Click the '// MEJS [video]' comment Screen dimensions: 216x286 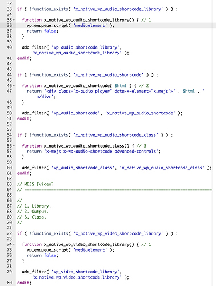[35, 184]
